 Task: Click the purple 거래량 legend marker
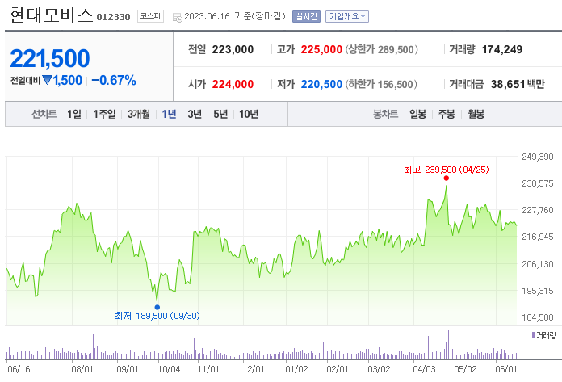coord(533,335)
